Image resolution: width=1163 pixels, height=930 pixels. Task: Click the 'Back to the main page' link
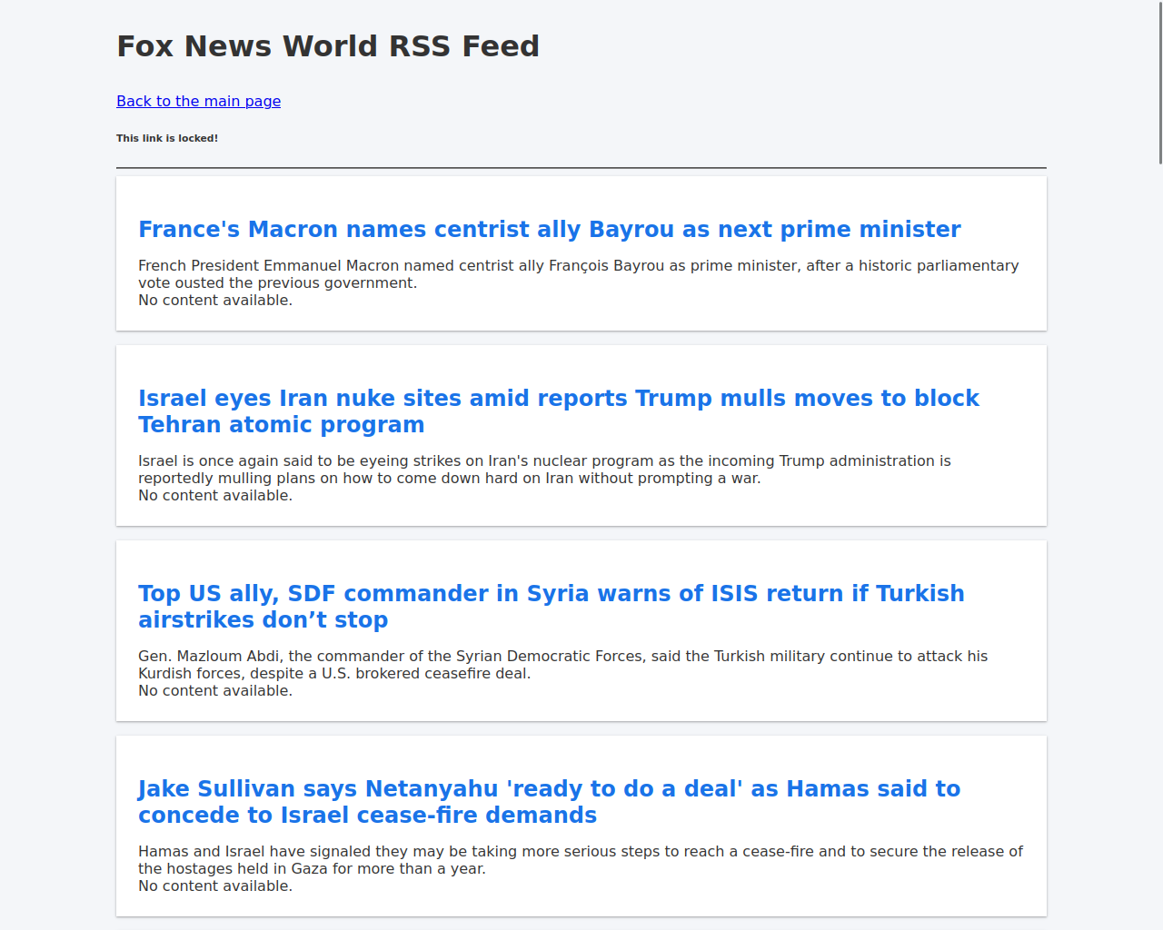[x=198, y=101]
